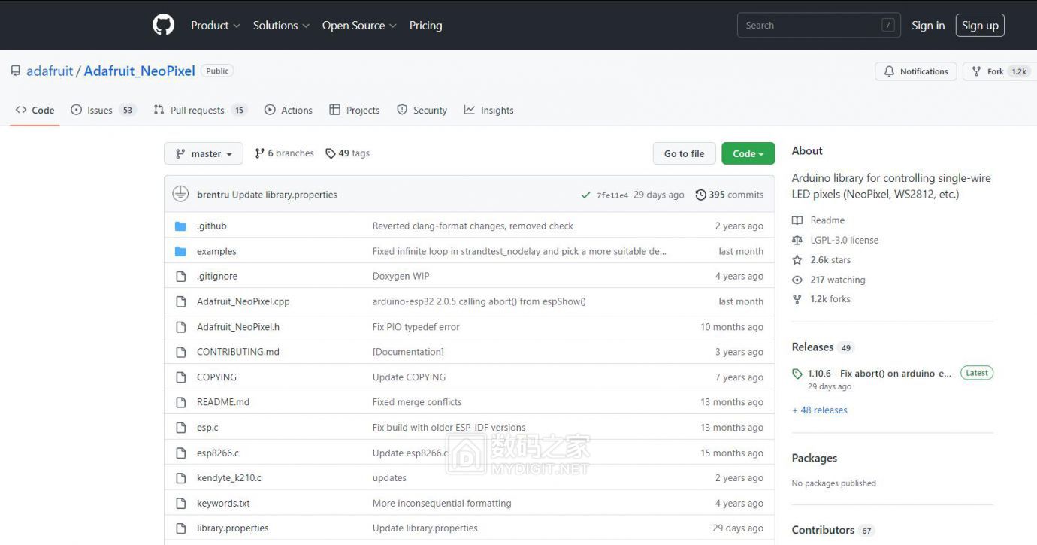Click the keywords.txt file icon
This screenshot has width=1037, height=545.
click(180, 503)
